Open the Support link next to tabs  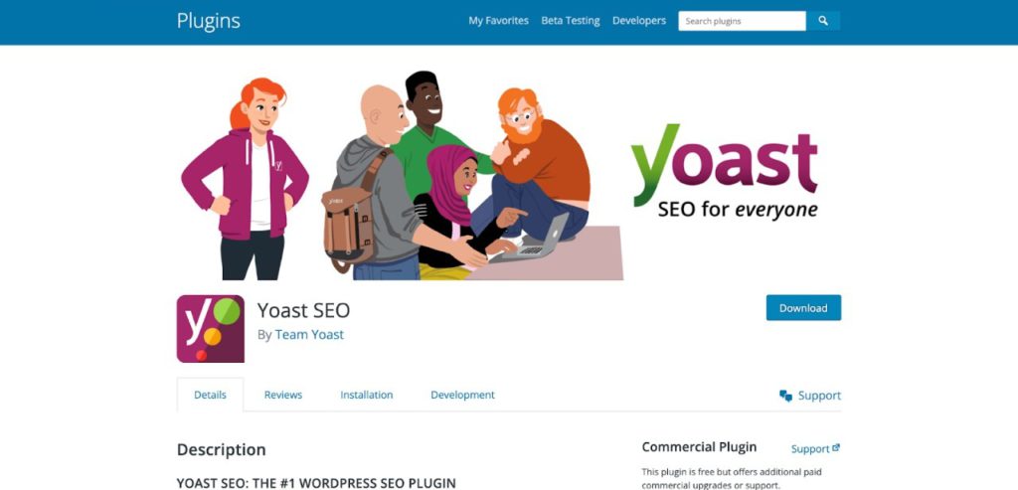click(819, 396)
